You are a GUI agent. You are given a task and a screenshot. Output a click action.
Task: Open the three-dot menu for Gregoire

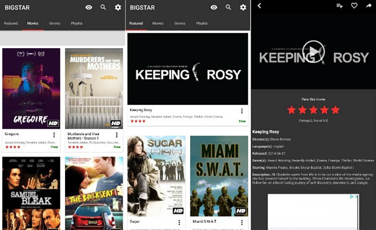coord(54,135)
